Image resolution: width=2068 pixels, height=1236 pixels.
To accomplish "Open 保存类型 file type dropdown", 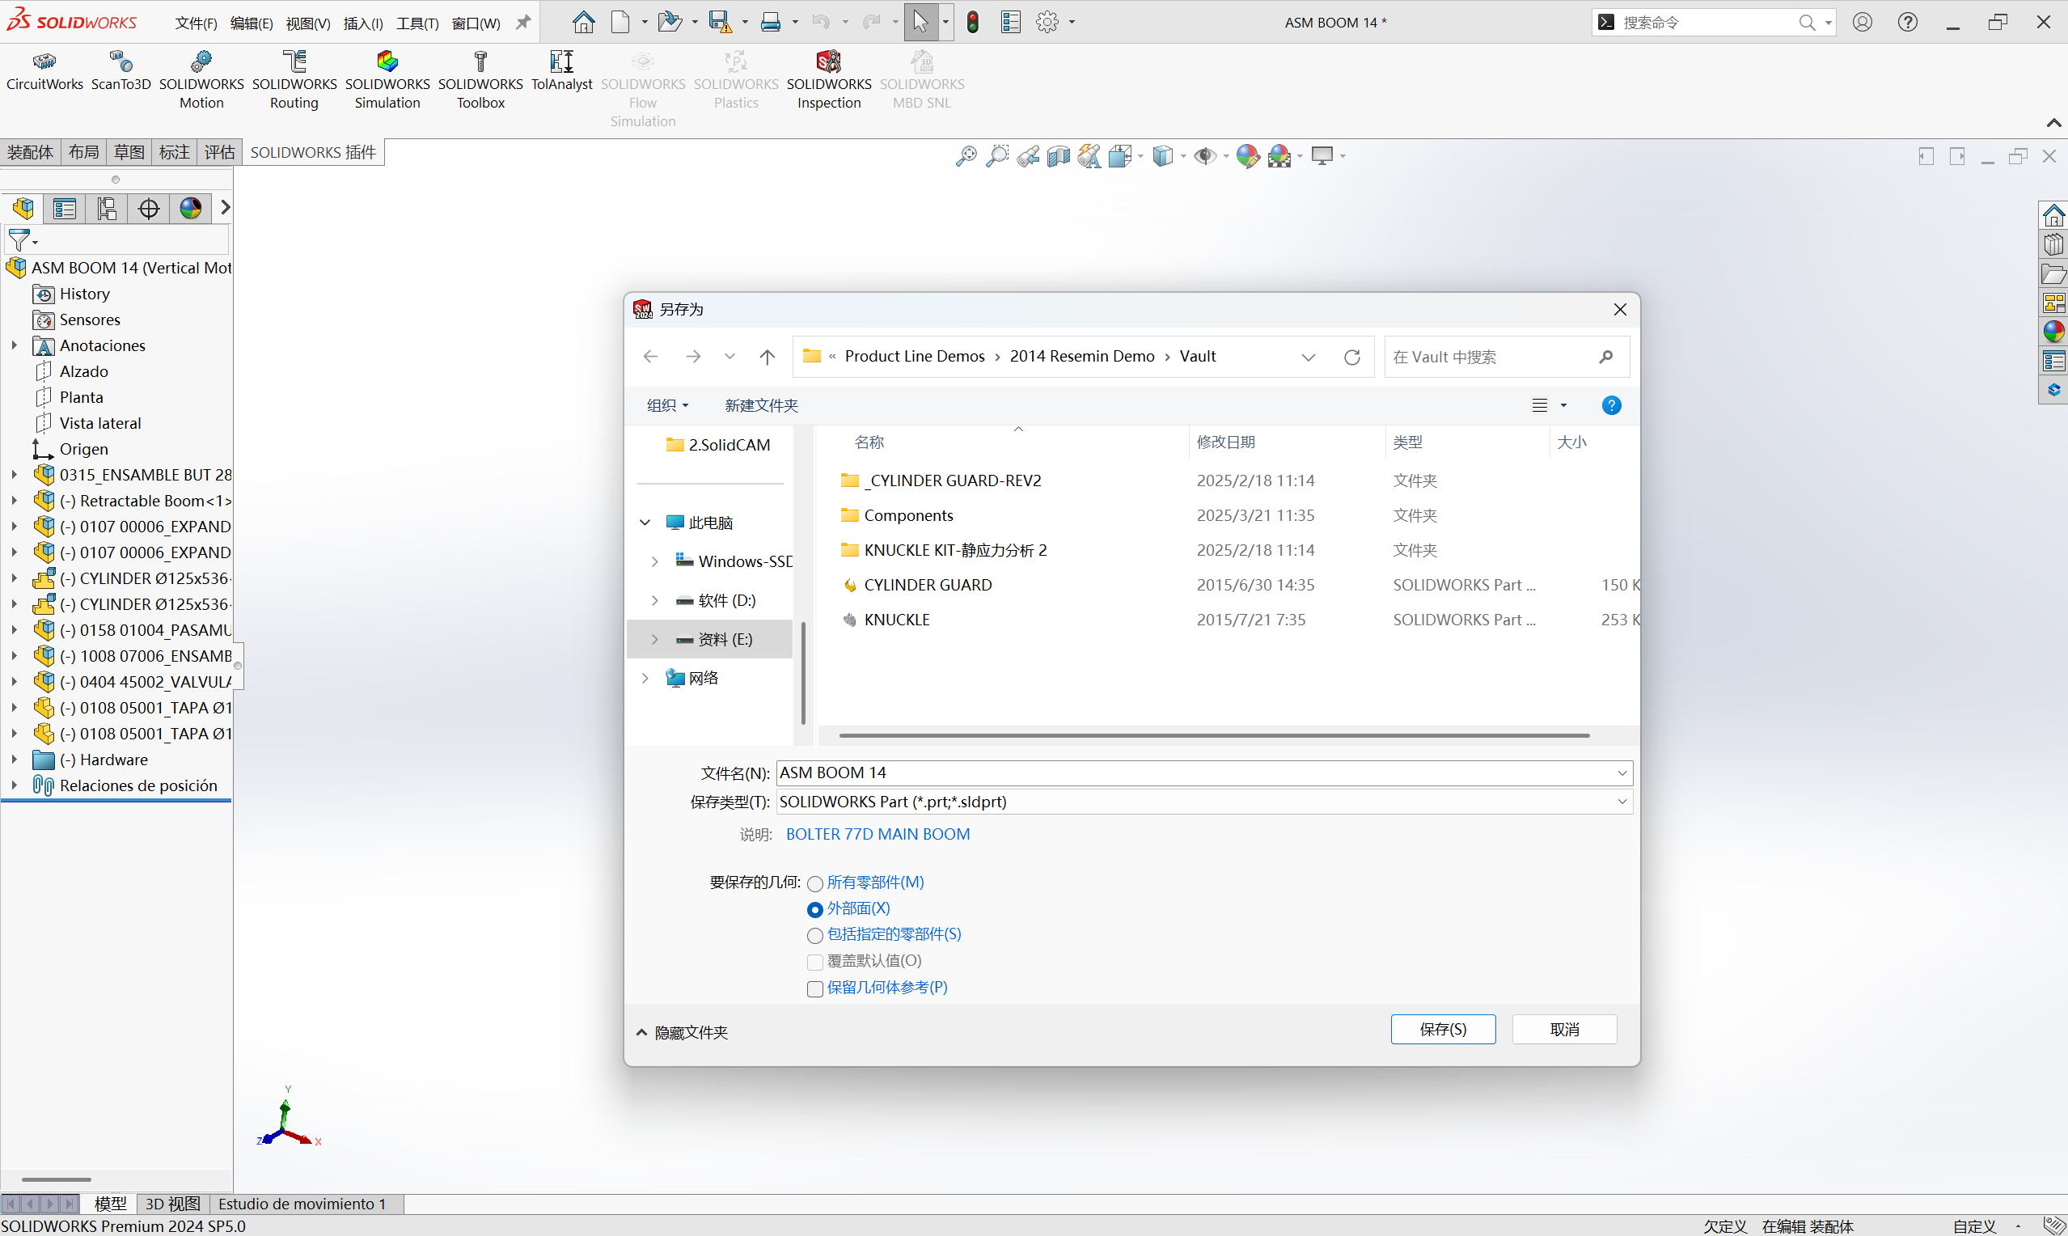I will pyautogui.click(x=1622, y=802).
